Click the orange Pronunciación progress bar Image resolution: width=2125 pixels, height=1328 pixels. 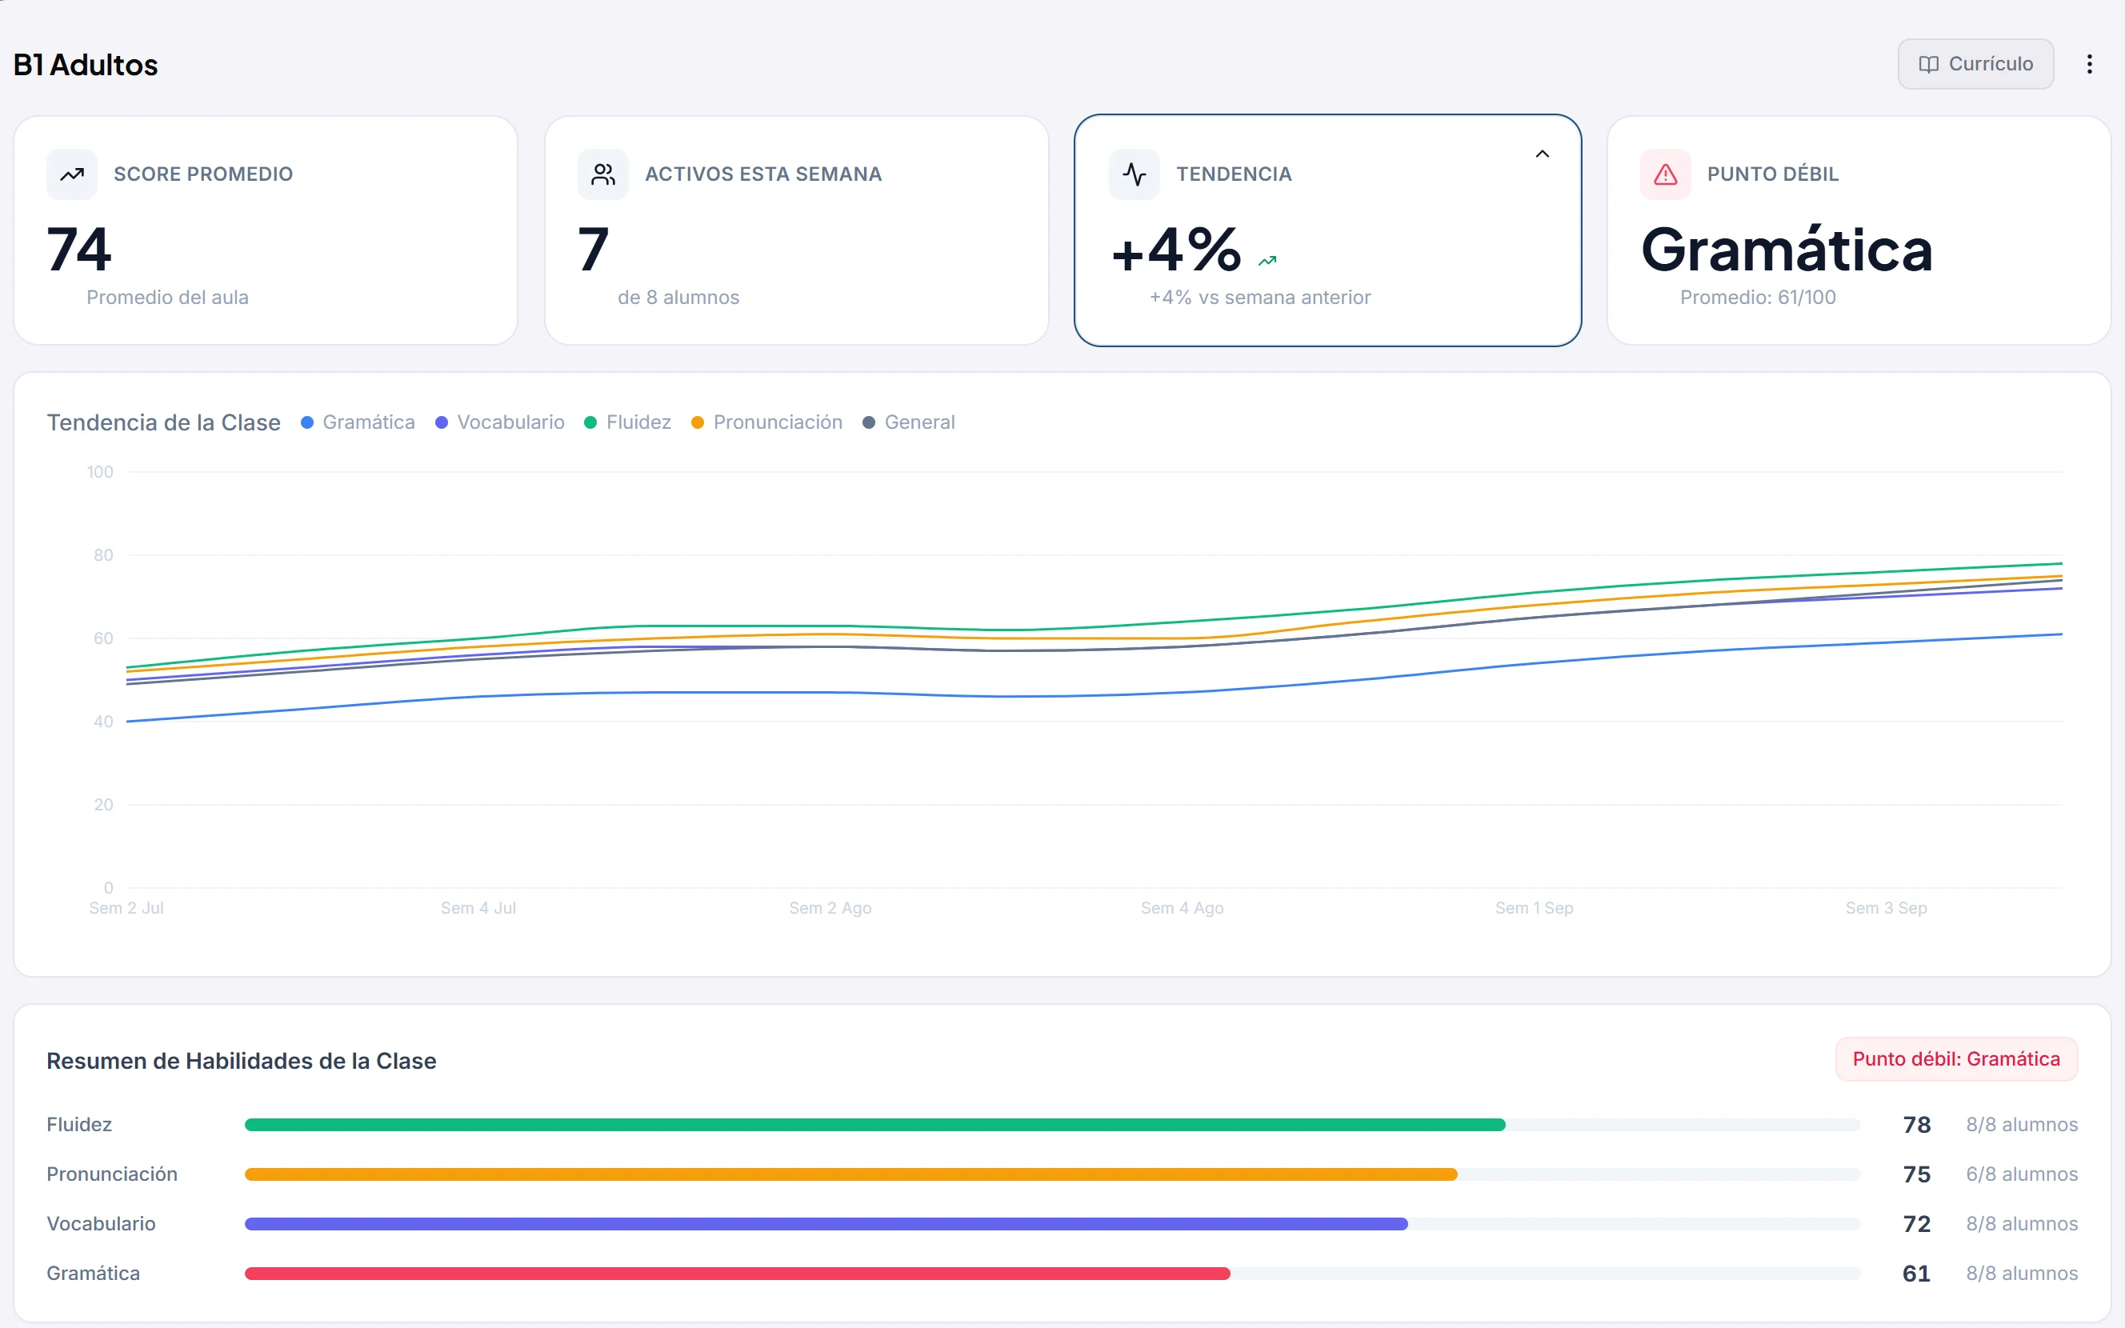pos(850,1174)
